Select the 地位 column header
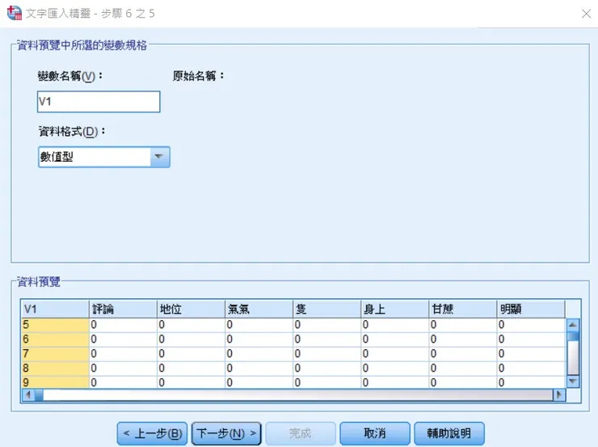Screen dimensions: 598x447 191,309
